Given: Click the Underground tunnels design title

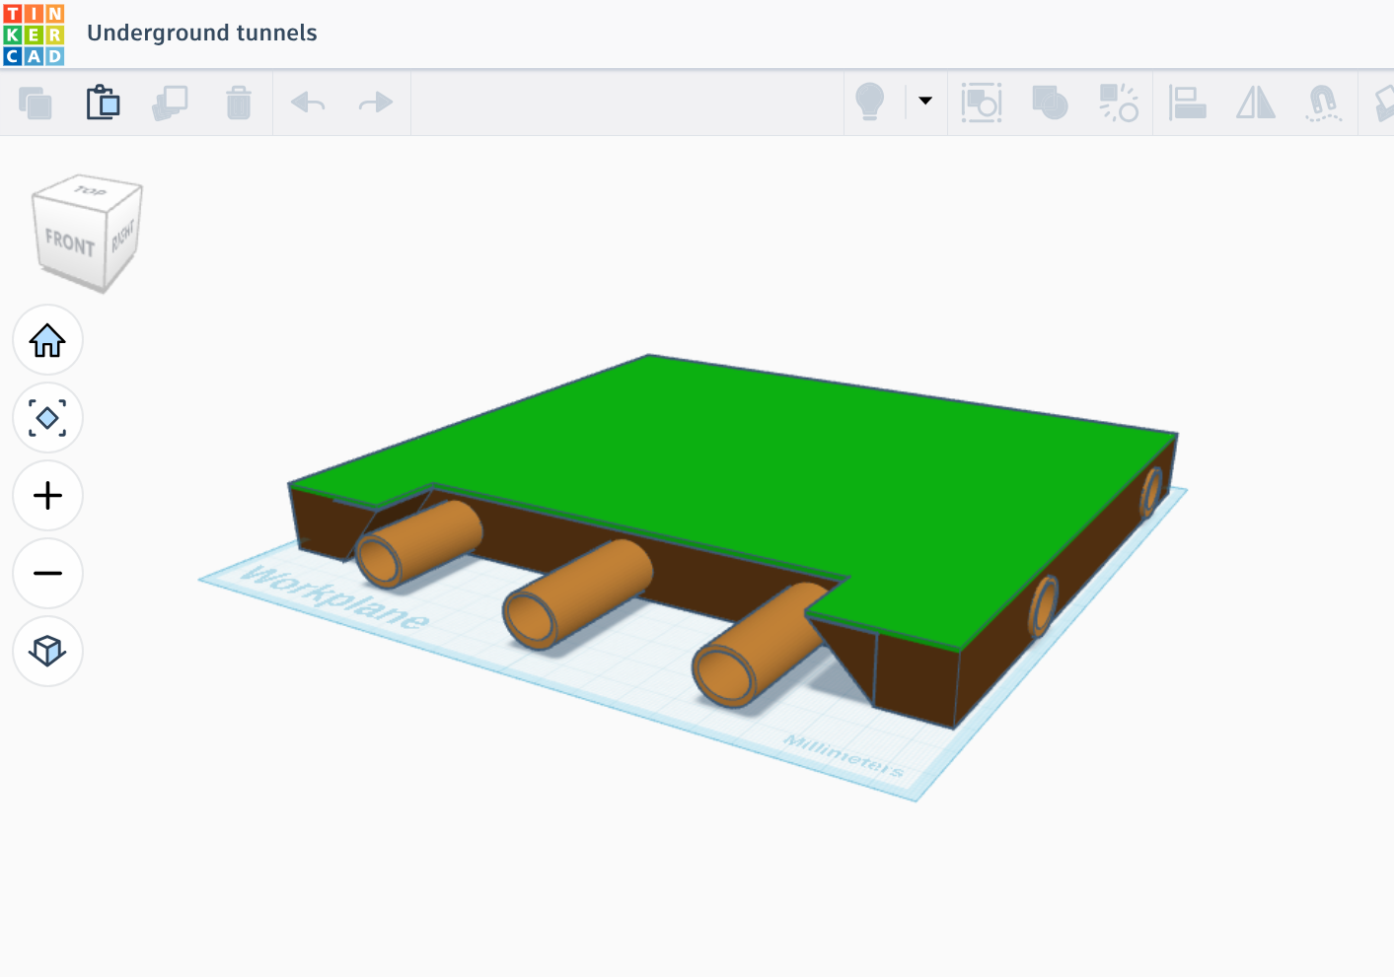Looking at the screenshot, I should [x=202, y=33].
